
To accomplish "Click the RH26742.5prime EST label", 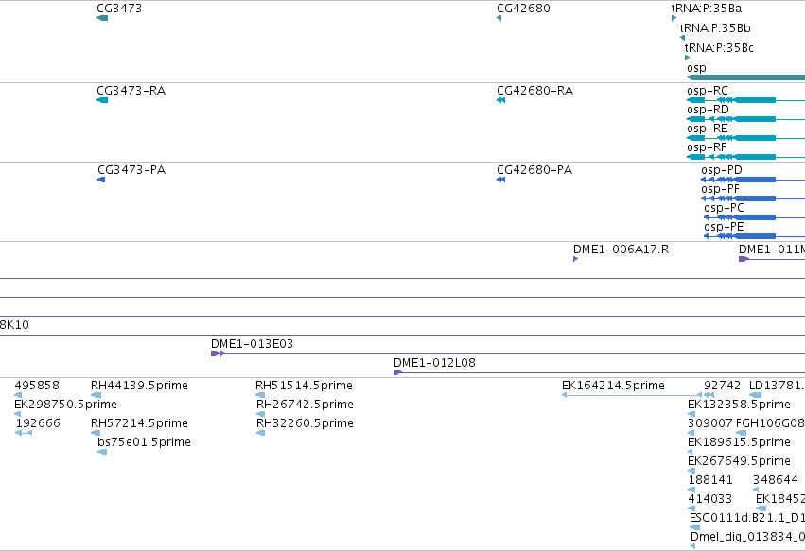I will pyautogui.click(x=305, y=405).
